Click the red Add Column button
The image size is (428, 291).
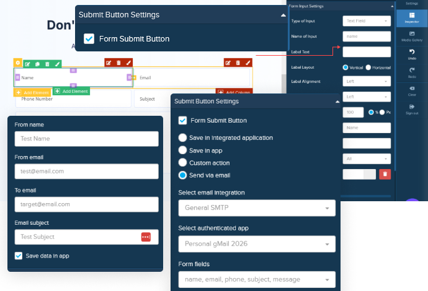point(238,92)
